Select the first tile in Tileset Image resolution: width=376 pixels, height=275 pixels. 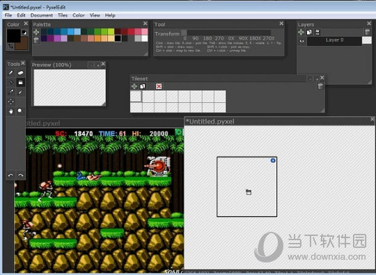[136, 96]
